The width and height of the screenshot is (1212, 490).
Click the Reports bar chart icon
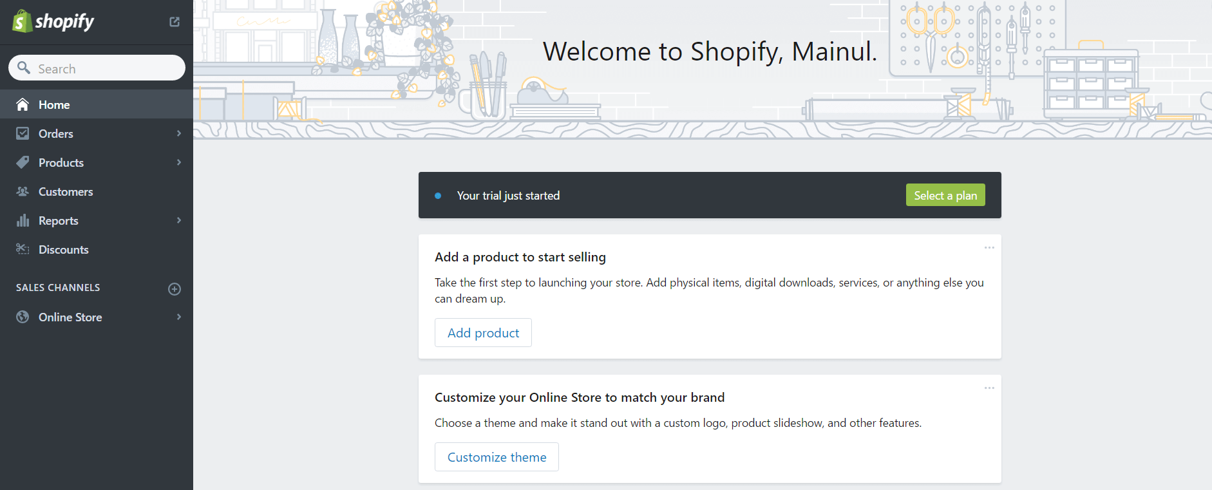[x=23, y=220]
